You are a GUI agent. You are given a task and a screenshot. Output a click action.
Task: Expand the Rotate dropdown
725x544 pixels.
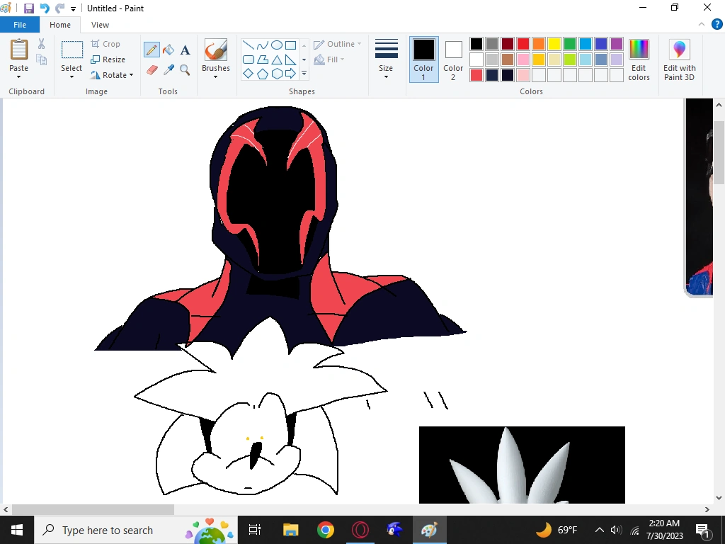pos(113,75)
